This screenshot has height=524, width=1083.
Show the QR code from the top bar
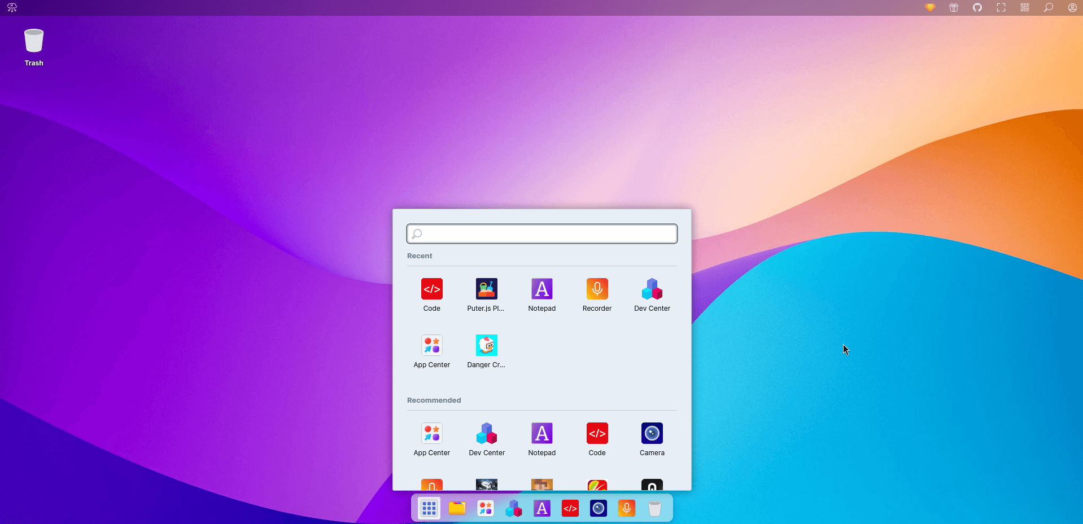[1024, 8]
